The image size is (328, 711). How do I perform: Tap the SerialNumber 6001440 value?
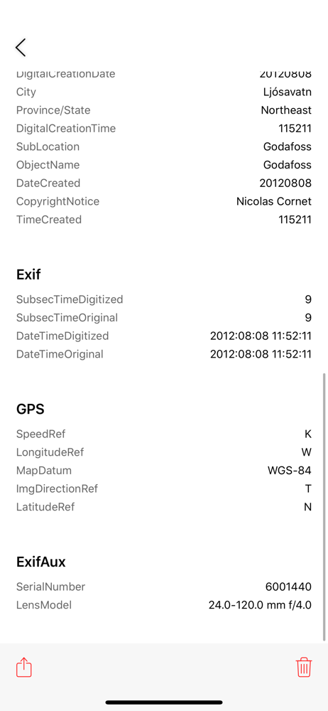[x=288, y=587]
